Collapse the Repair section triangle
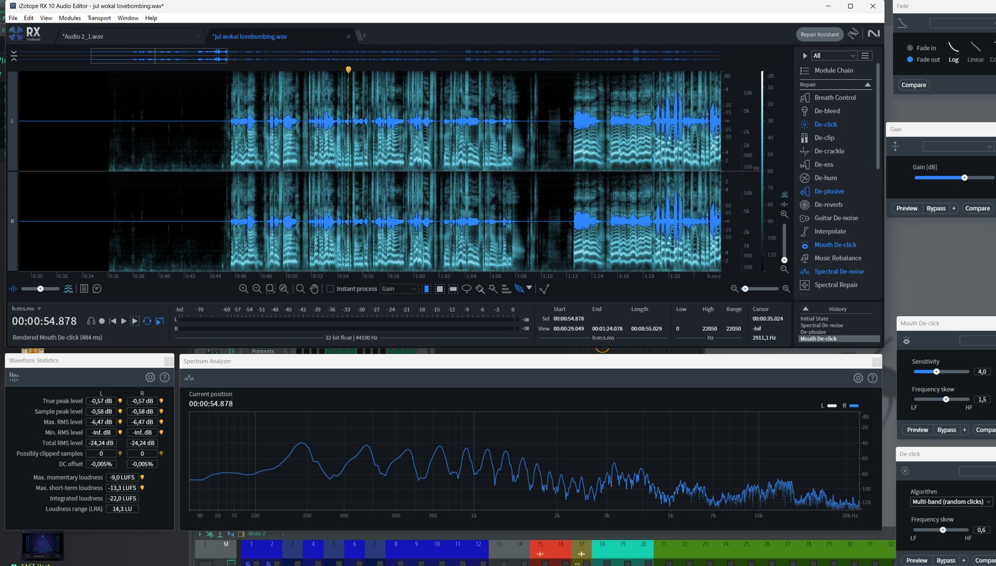 867,85
